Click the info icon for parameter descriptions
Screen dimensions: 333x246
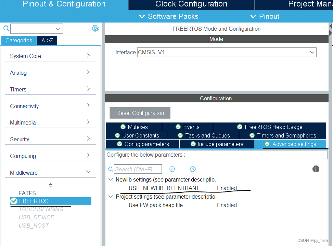click(x=316, y=169)
